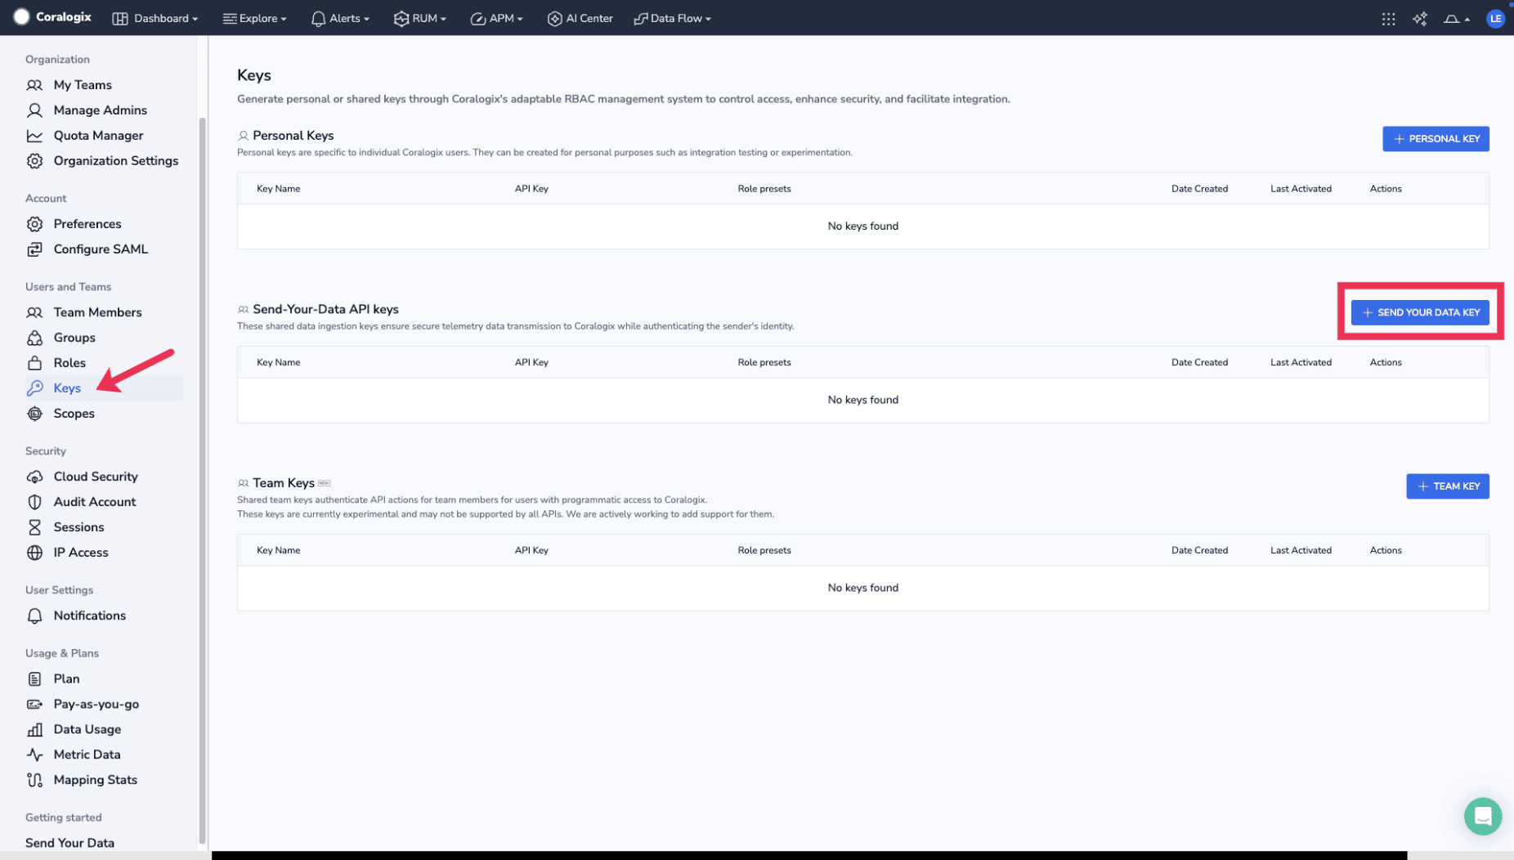Viewport: 1514px width, 860px height.
Task: Expand the Explore dropdown menu
Action: click(255, 18)
